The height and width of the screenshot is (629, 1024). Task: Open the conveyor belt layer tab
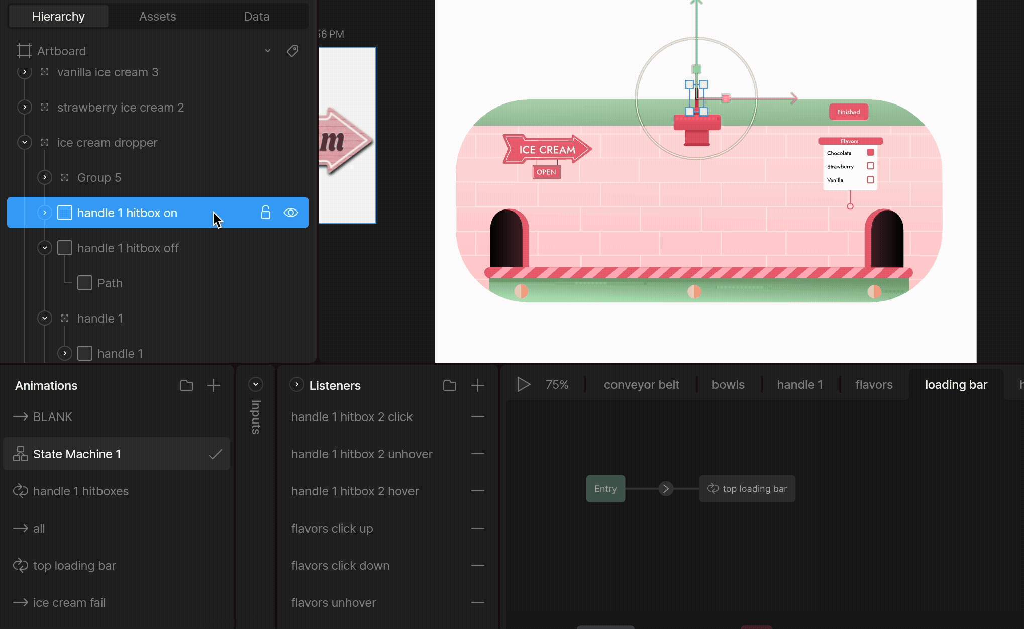pyautogui.click(x=641, y=385)
